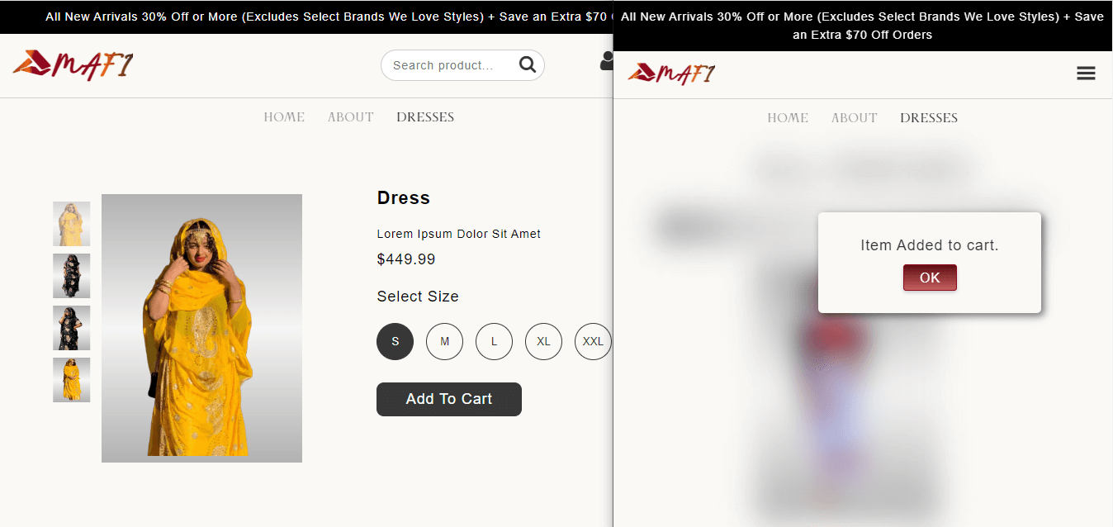1113x527 pixels.
Task: Open ABOUT in left navigation
Action: (x=350, y=117)
